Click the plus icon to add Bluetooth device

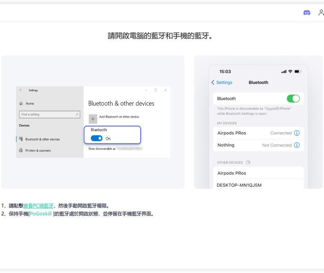point(93,119)
